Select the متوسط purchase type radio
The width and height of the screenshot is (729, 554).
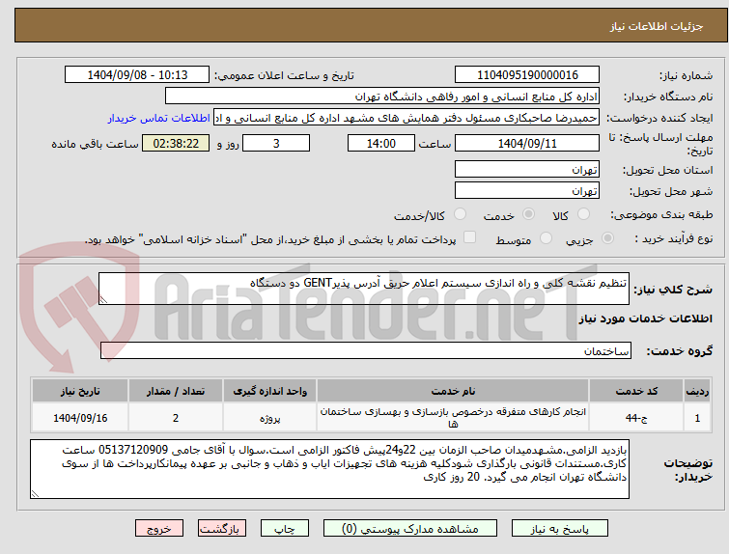click(x=546, y=238)
